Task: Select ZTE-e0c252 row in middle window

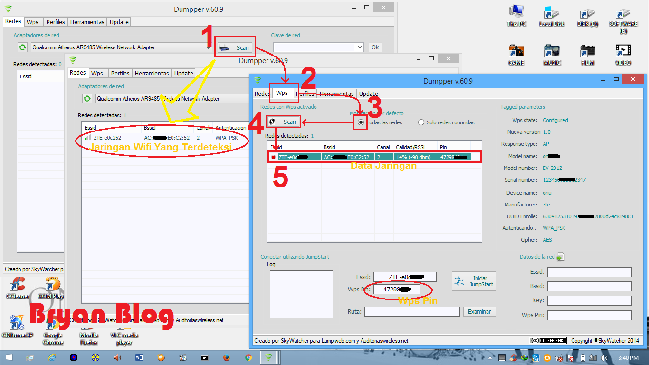Action: click(x=165, y=138)
